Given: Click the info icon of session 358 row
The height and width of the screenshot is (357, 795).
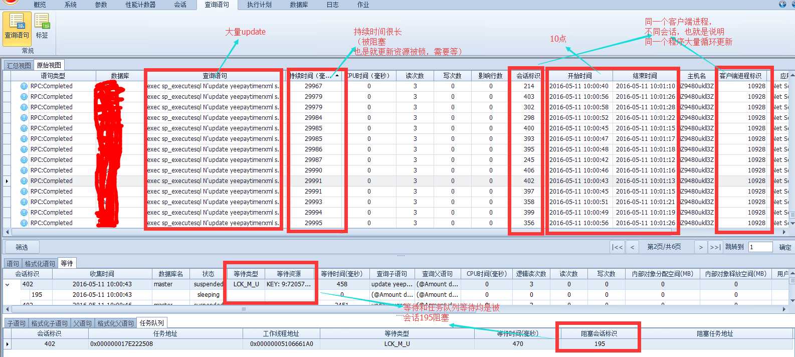Looking at the screenshot, I should pyautogui.click(x=24, y=202).
